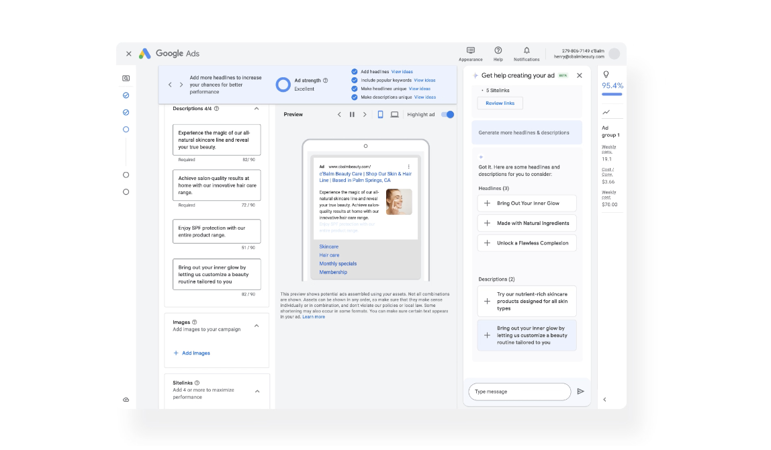The height and width of the screenshot is (450, 771).
Task: Open the Appearance settings icon
Action: [x=470, y=51]
